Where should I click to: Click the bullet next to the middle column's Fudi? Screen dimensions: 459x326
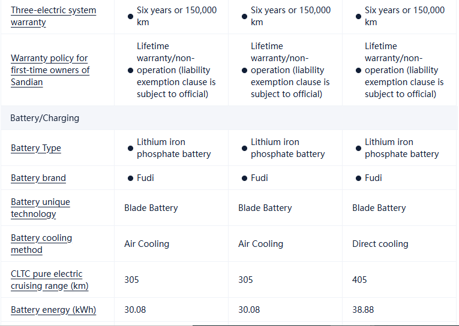(244, 179)
